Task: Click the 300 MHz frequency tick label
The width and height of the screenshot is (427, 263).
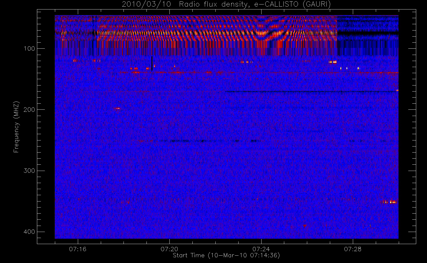Action: coord(29,171)
